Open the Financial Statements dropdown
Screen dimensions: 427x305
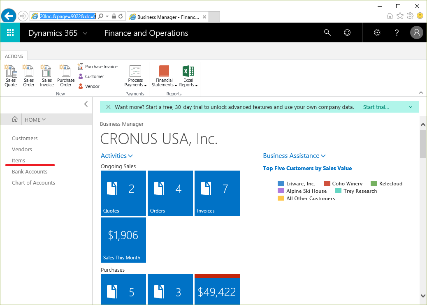[164, 76]
